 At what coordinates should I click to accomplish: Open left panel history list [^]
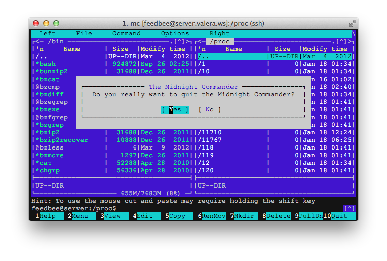[x=179, y=41]
